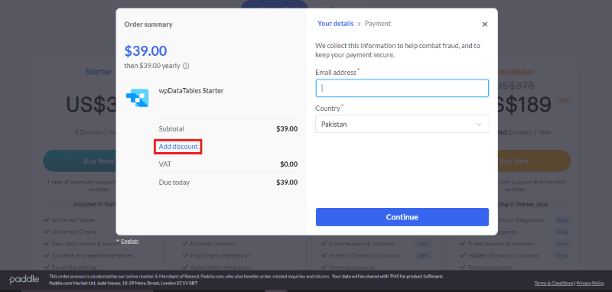Screen dimensions: 612x292
Task: Click the New badge beside Stock integration
Action: (562, 220)
